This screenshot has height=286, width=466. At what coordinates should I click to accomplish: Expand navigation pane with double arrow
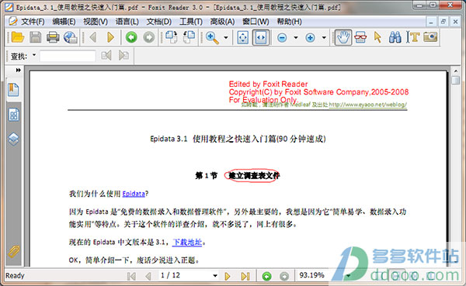19,70
